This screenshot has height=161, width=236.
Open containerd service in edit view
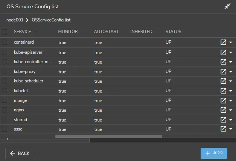[223, 42]
